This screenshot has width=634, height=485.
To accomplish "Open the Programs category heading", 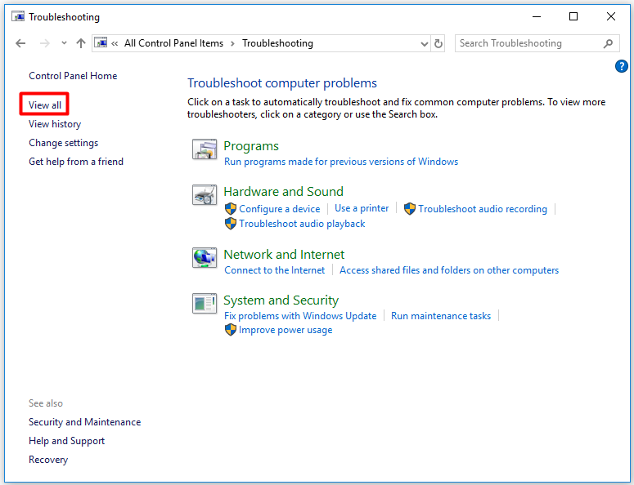I will click(251, 146).
